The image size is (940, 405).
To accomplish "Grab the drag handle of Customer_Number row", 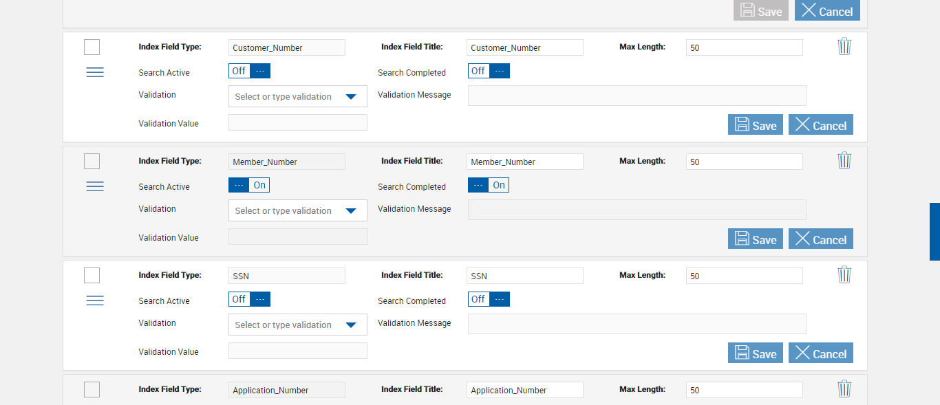I will (x=95, y=72).
